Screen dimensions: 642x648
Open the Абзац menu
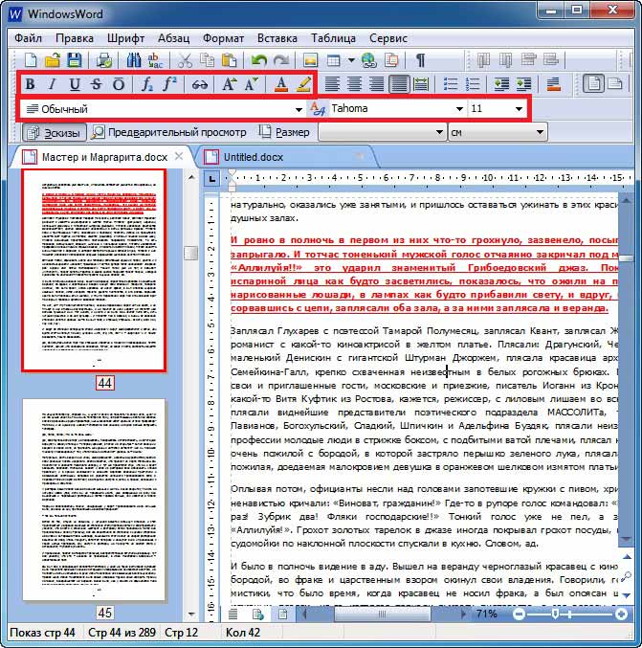(x=173, y=38)
